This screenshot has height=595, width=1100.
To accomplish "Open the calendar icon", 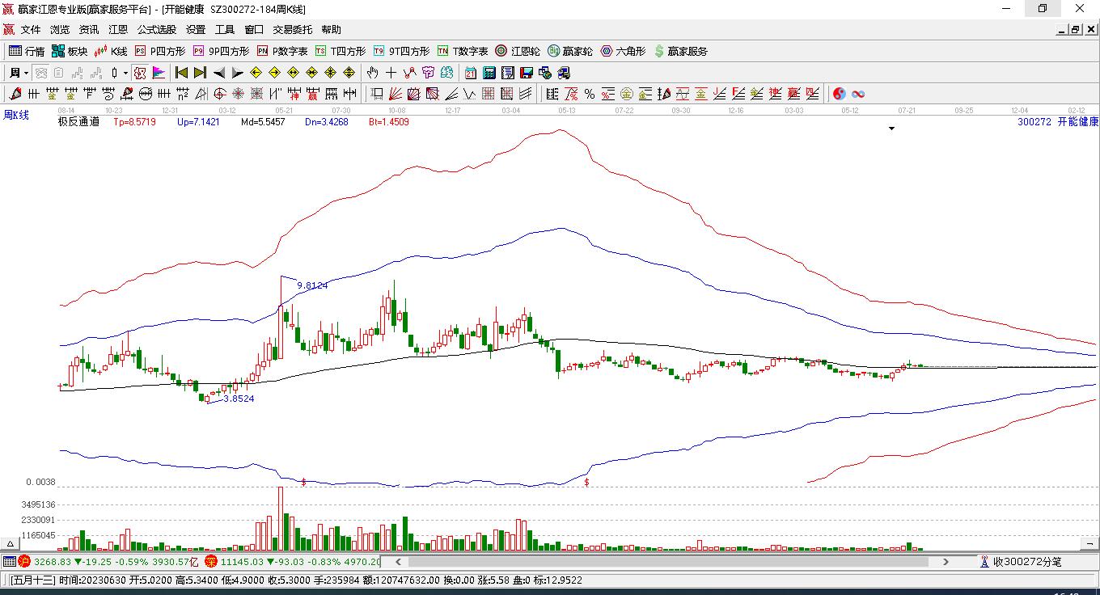I will click(x=471, y=73).
